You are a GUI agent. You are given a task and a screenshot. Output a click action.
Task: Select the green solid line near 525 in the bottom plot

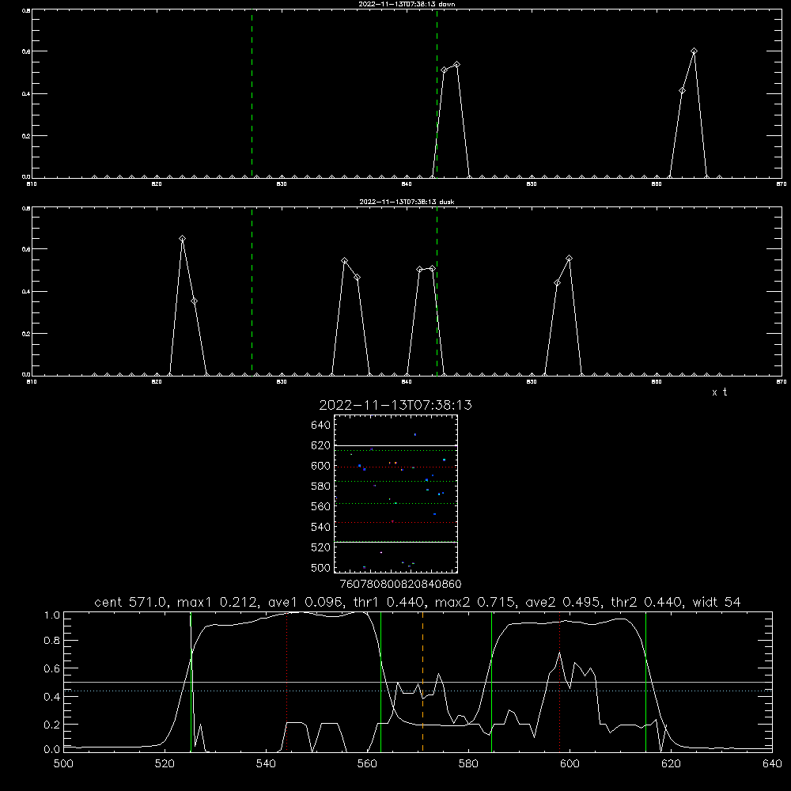point(191,681)
